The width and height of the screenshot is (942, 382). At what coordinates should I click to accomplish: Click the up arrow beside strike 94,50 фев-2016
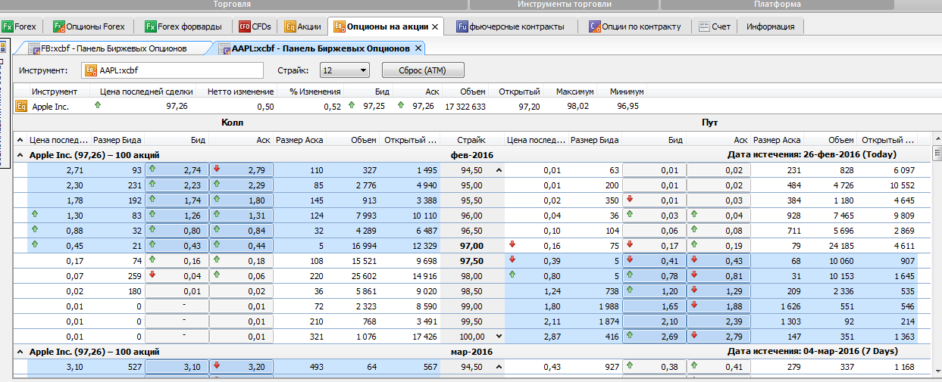click(x=498, y=170)
